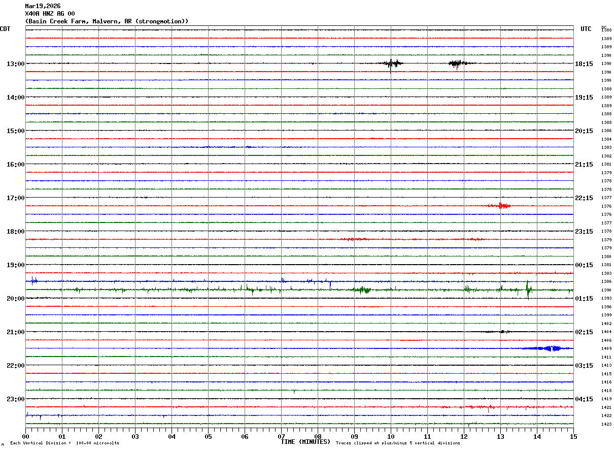The height and width of the screenshot is (450, 614).
Task: Click the black seismic burst near minute 12
Action: (x=457, y=63)
